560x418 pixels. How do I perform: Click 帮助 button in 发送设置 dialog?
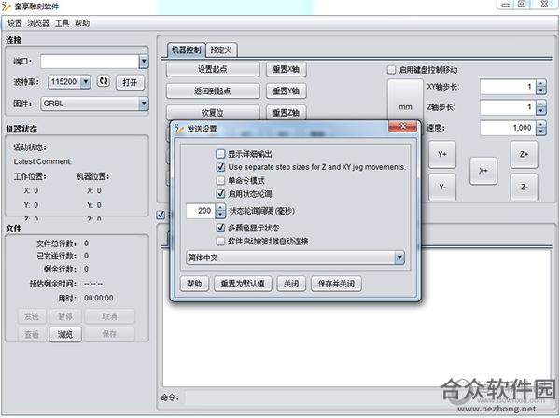(x=194, y=284)
